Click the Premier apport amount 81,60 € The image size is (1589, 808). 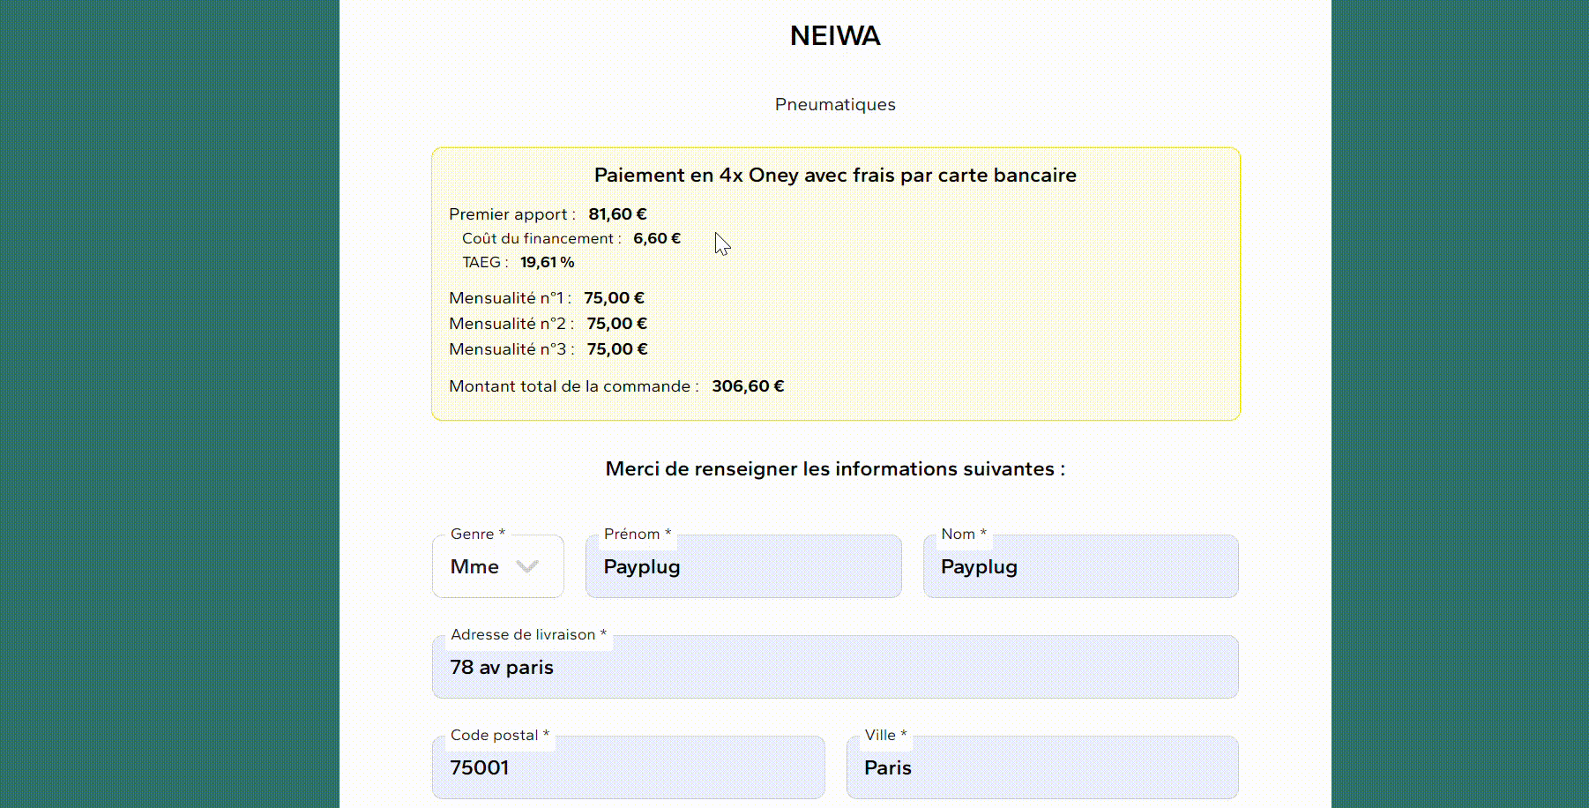pos(618,214)
